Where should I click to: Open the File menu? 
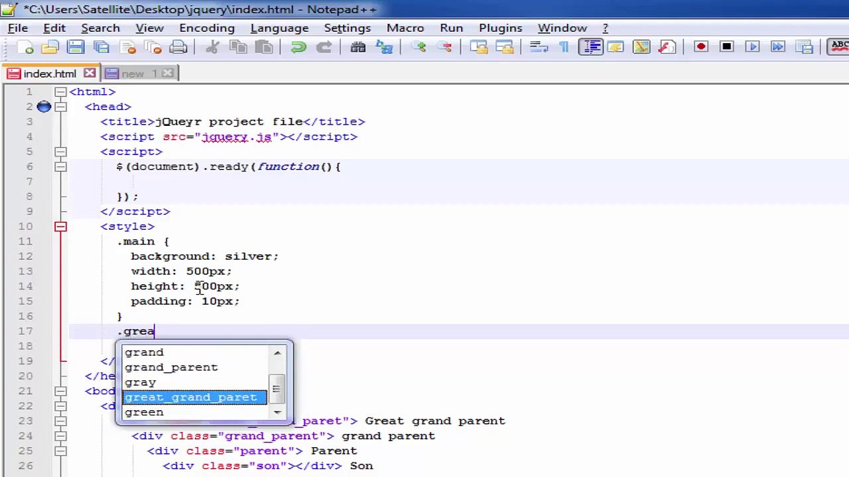point(18,28)
